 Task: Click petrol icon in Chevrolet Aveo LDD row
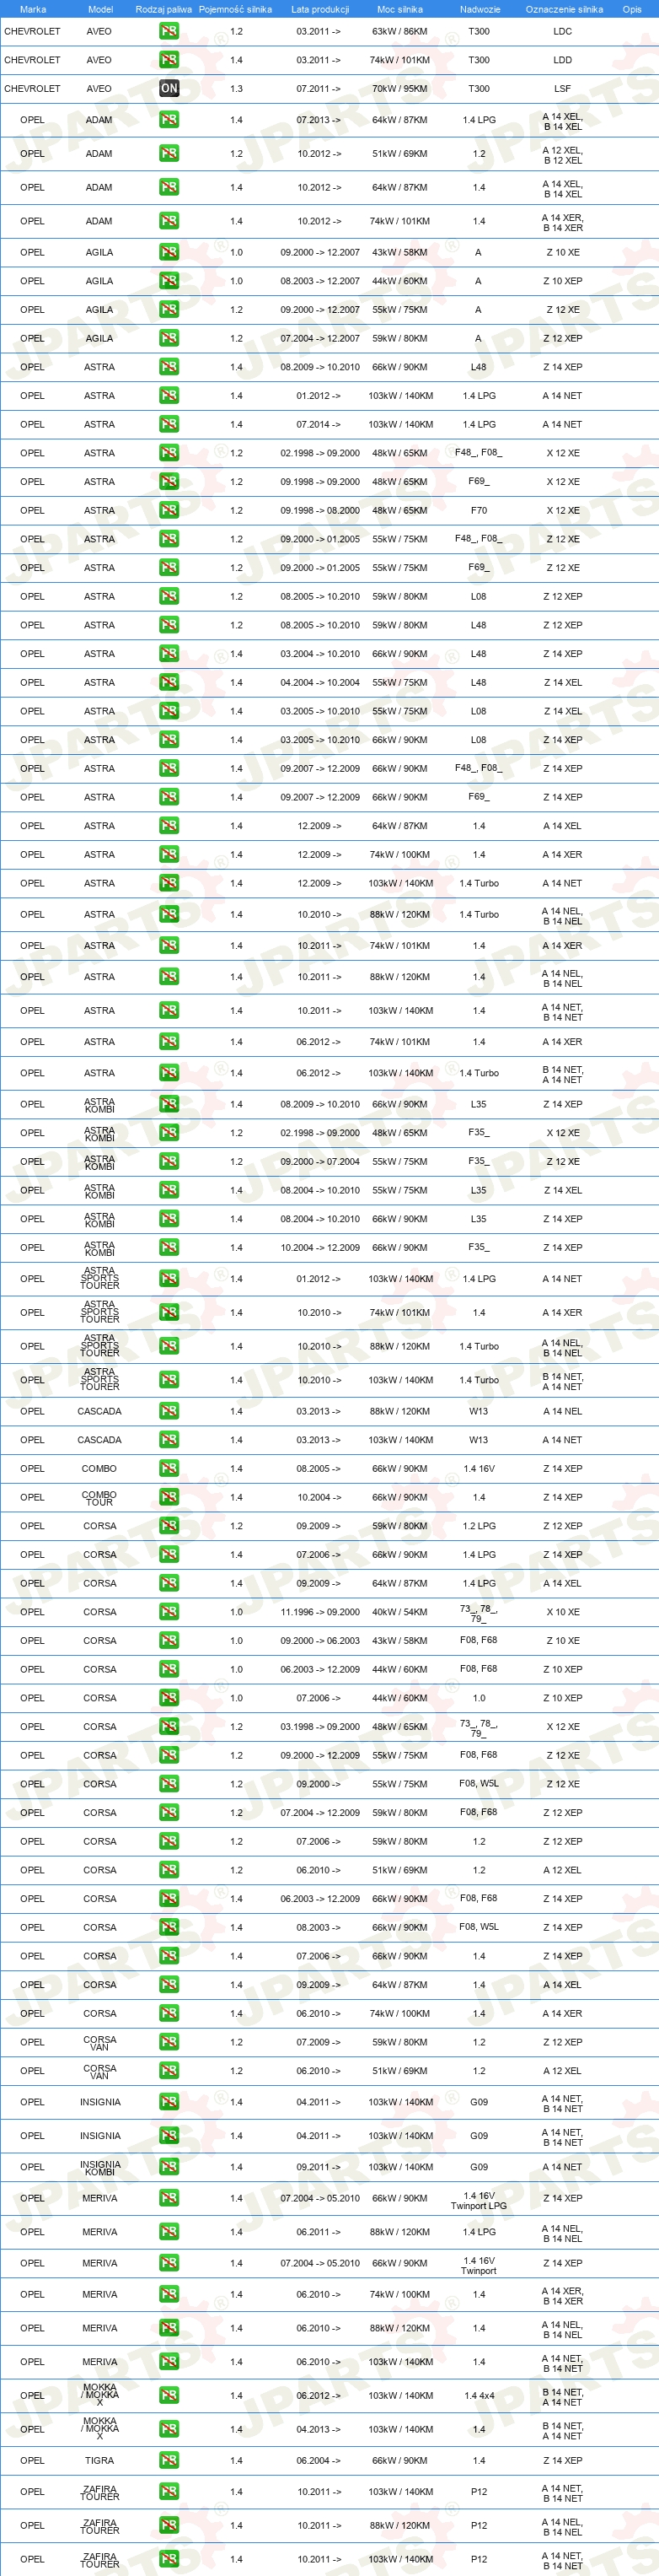[x=169, y=60]
